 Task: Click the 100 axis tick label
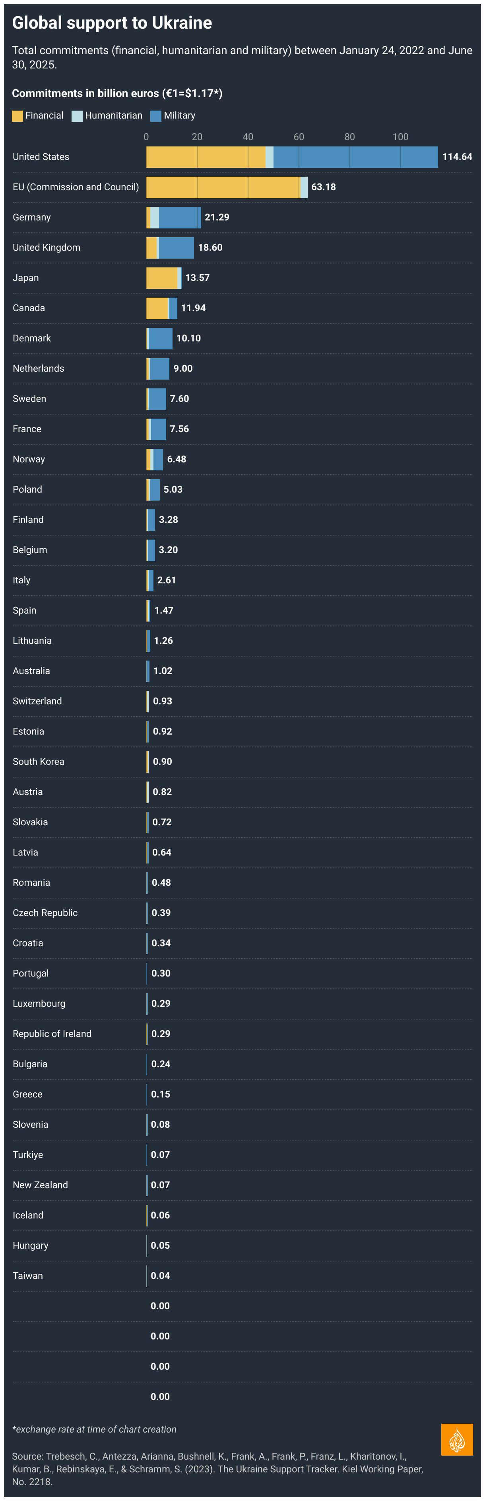coord(401,137)
